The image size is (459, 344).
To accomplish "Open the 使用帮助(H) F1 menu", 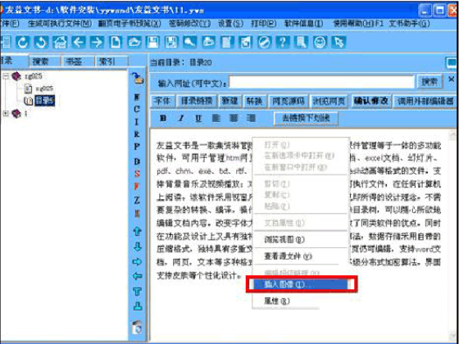I will (x=358, y=24).
